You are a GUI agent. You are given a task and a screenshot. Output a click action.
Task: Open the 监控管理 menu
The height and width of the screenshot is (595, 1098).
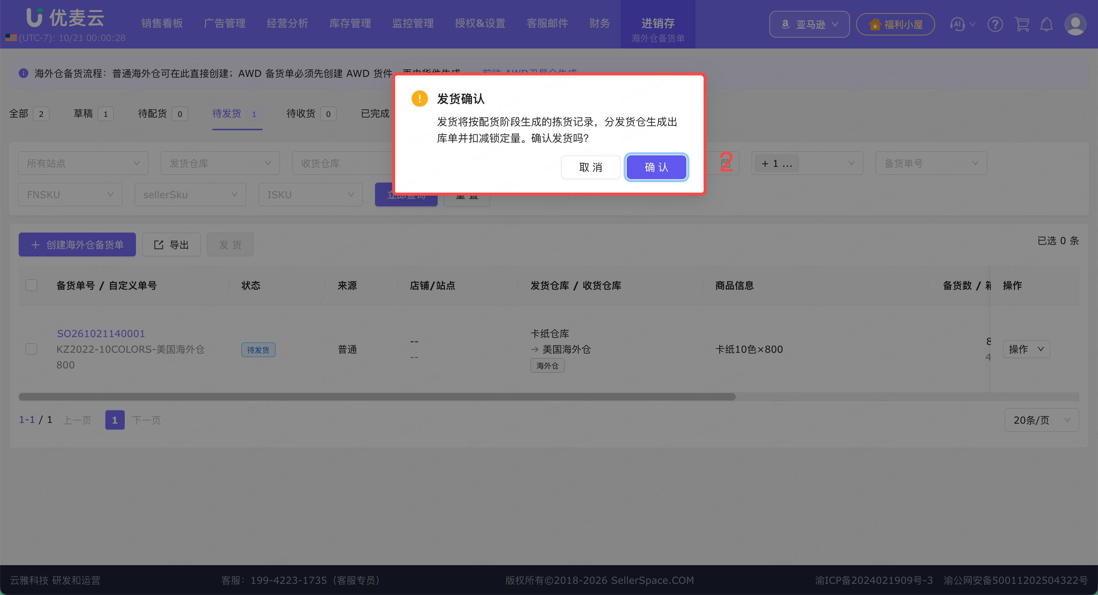413,24
